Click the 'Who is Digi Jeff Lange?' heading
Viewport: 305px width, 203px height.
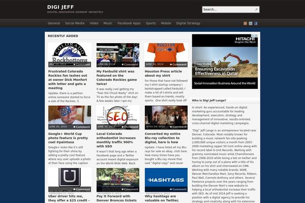click(209, 100)
